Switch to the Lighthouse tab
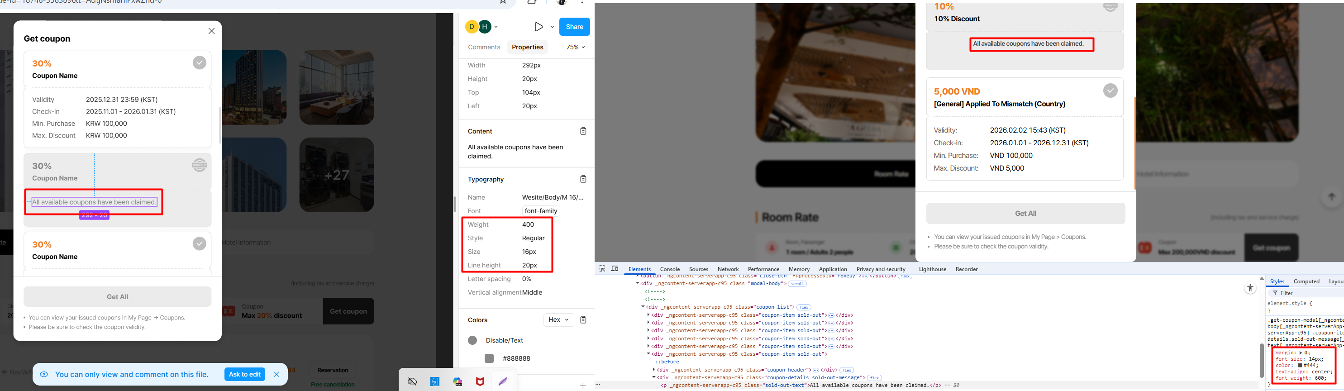Viewport: 1344px width, 391px height. coord(932,269)
